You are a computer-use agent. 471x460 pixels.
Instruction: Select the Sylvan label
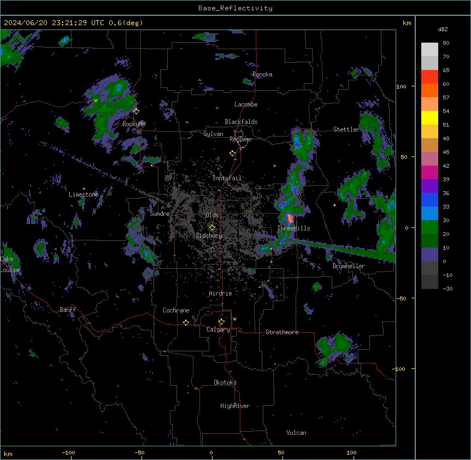(x=213, y=134)
